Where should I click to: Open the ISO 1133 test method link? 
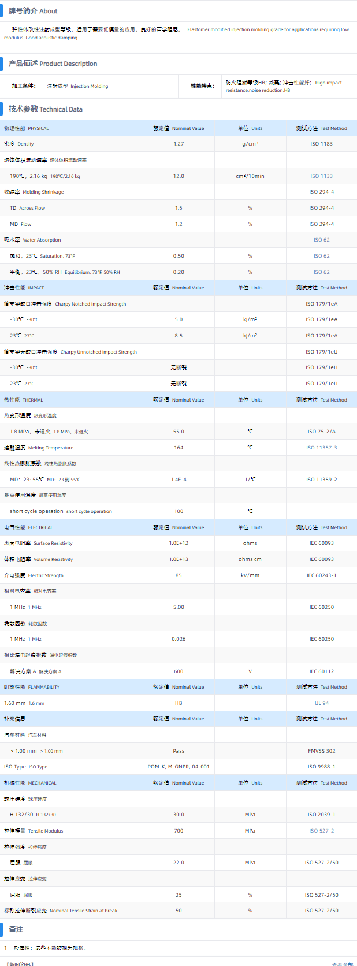coord(321,176)
